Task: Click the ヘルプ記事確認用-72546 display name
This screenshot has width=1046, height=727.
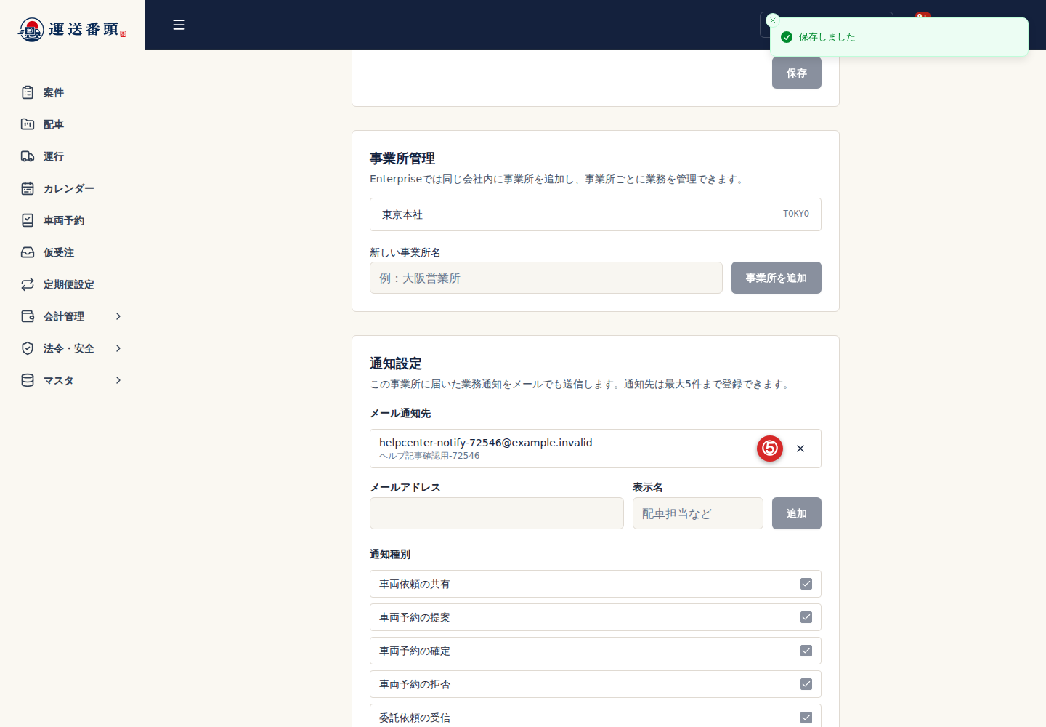Action: [x=429, y=456]
